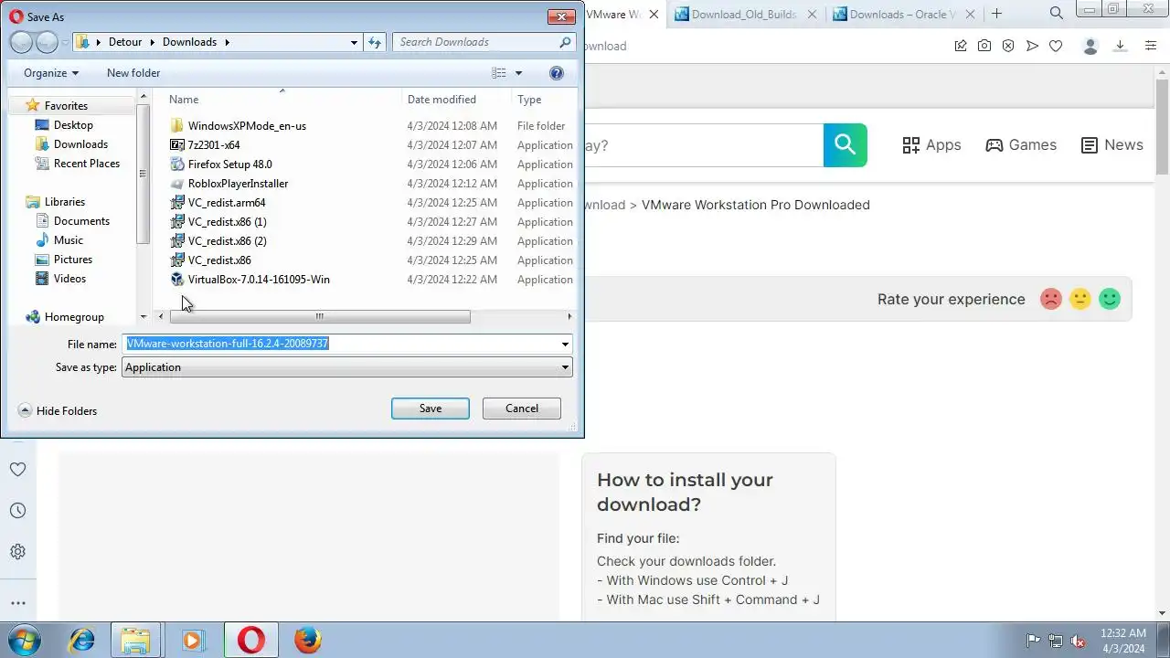This screenshot has width=1170, height=658.
Task: Click the search magnifier in Search Downloads box
Action: (565, 42)
